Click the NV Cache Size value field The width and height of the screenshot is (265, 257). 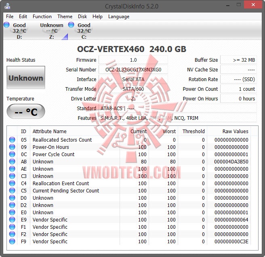pyautogui.click(x=238, y=69)
